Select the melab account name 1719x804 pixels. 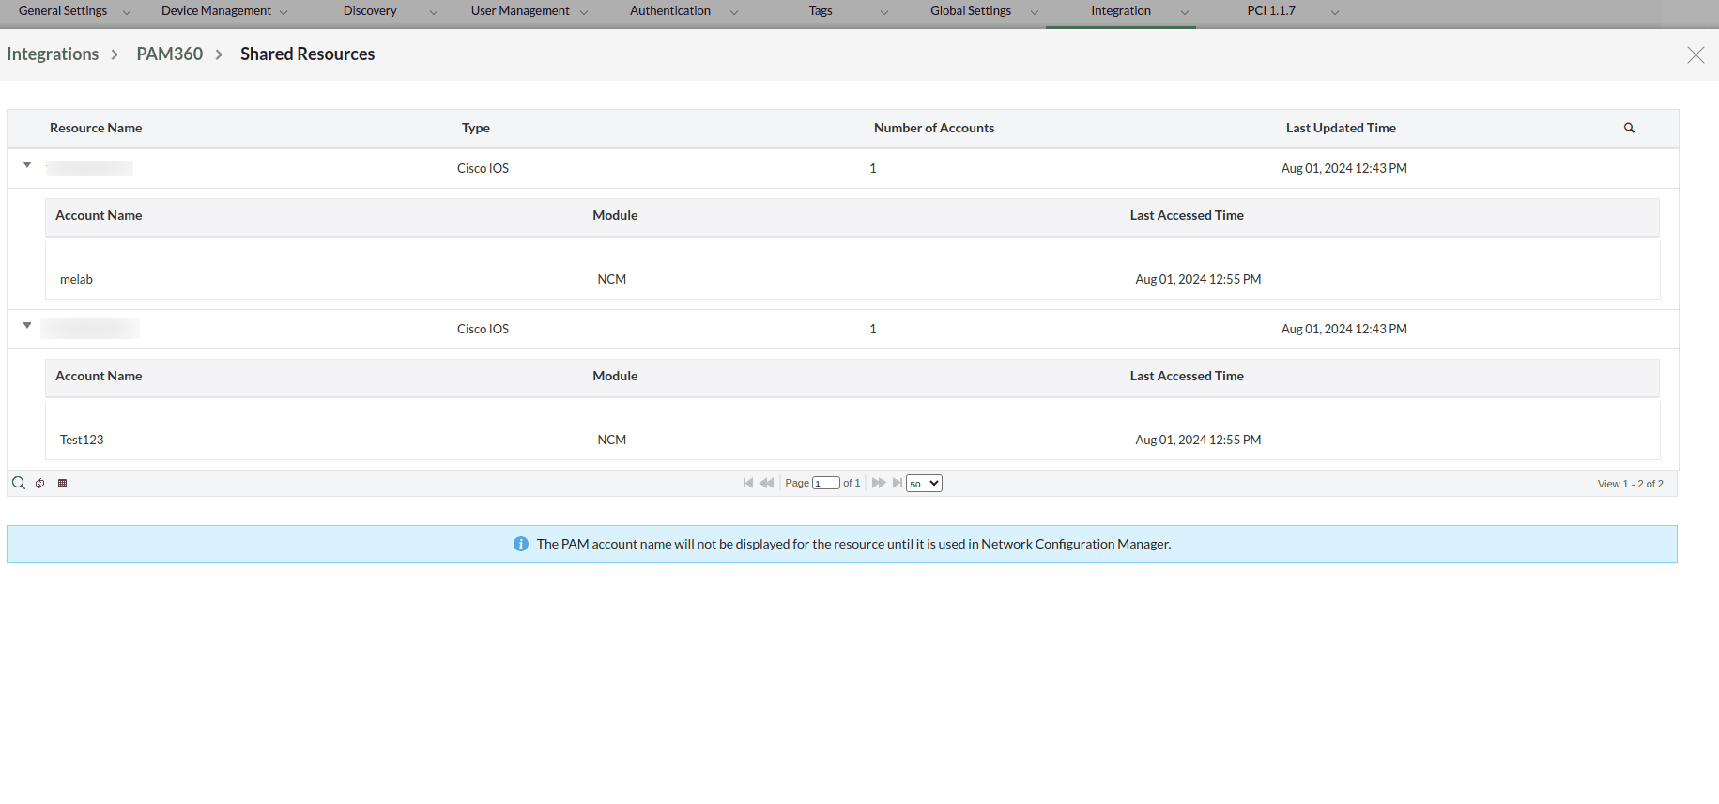click(x=76, y=279)
